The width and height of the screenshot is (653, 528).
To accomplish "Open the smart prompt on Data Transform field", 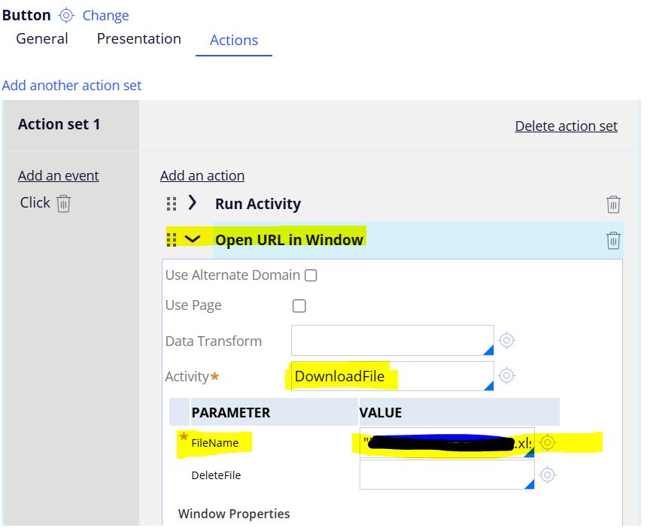I will tap(490, 347).
